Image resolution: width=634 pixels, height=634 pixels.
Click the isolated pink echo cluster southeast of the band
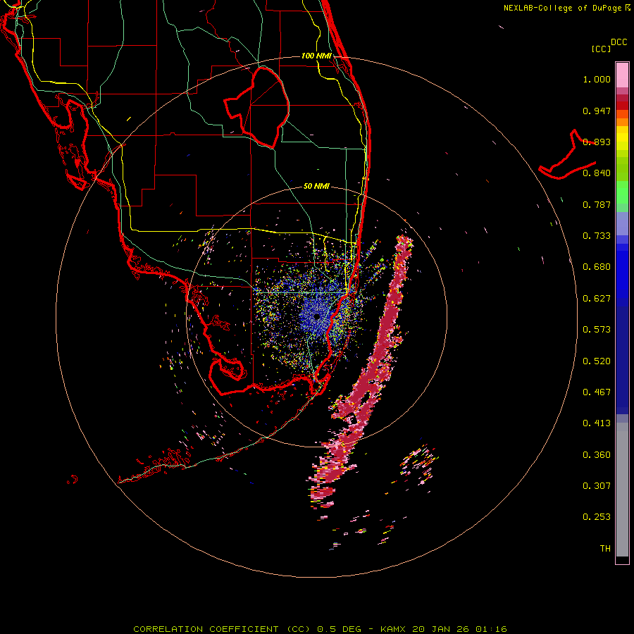point(419,465)
